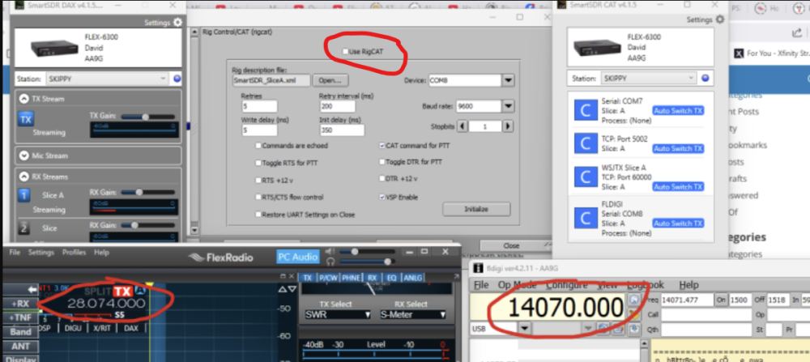
Task: Click the browser share icon
Action: 796,32
